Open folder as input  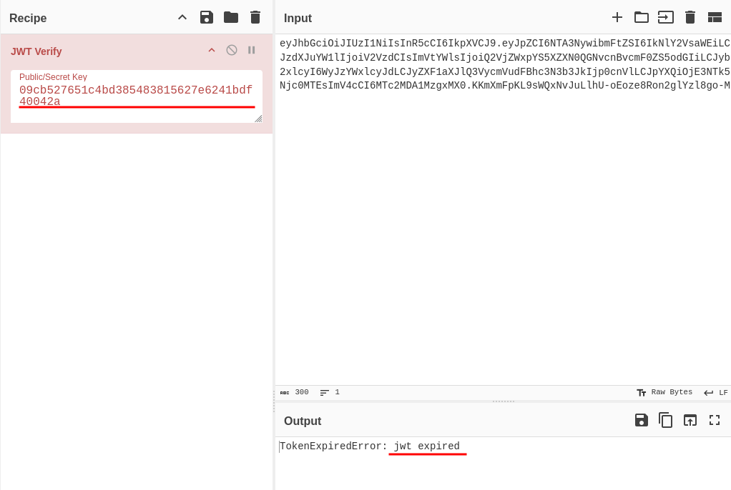(x=642, y=17)
